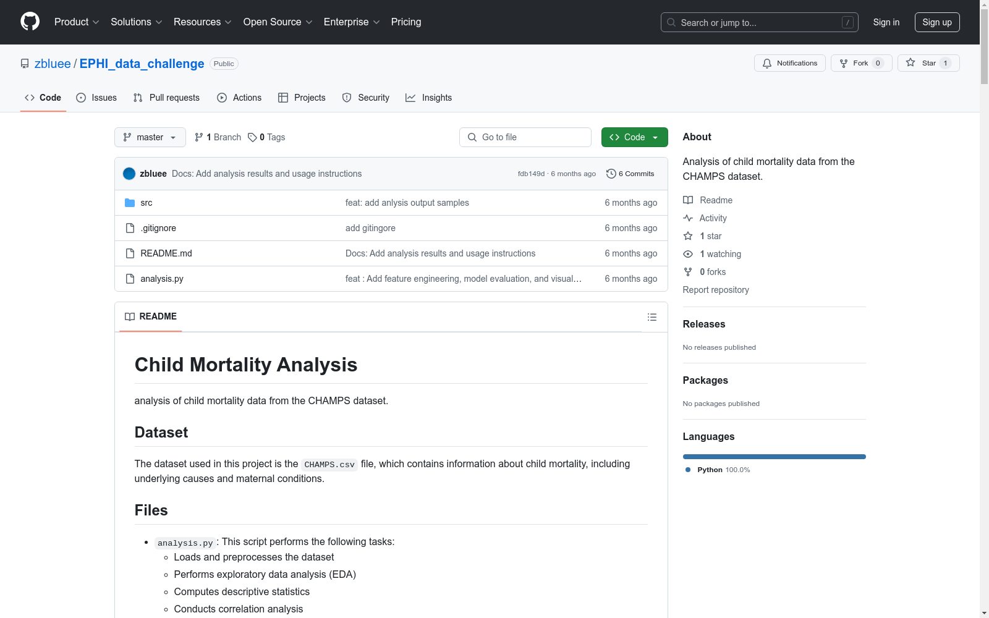
Task: Click the eye icon beside '1 watching'
Action: pyautogui.click(x=688, y=254)
